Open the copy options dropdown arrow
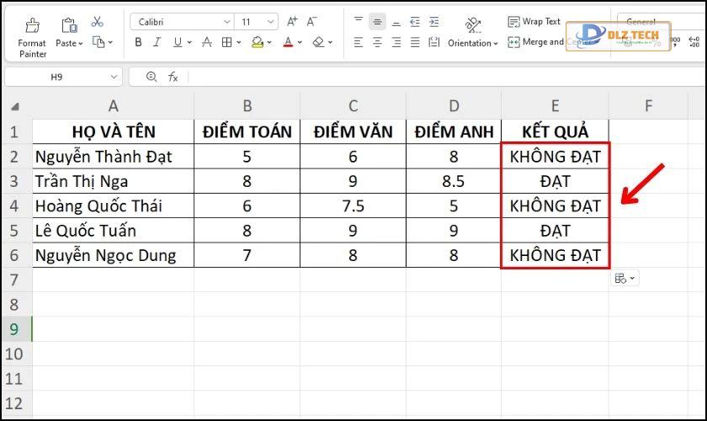This screenshot has height=421, width=707. pyautogui.click(x=110, y=42)
